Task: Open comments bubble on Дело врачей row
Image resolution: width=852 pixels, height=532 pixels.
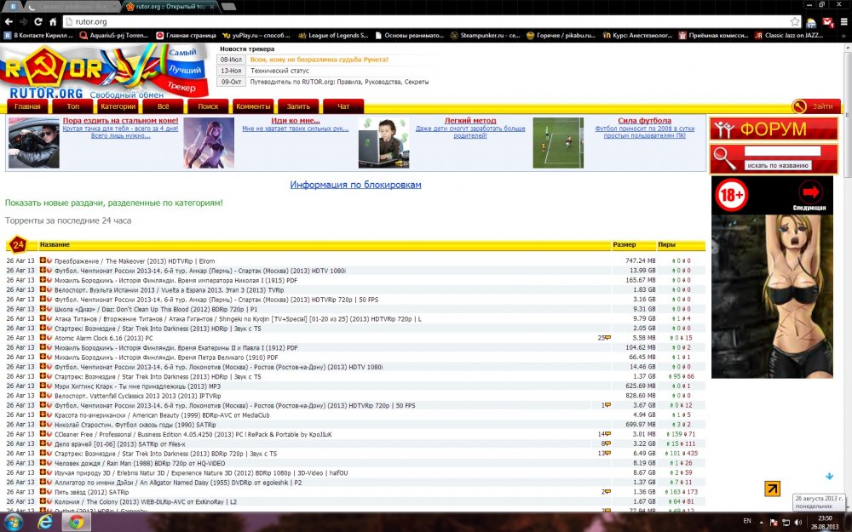Action: [x=608, y=444]
